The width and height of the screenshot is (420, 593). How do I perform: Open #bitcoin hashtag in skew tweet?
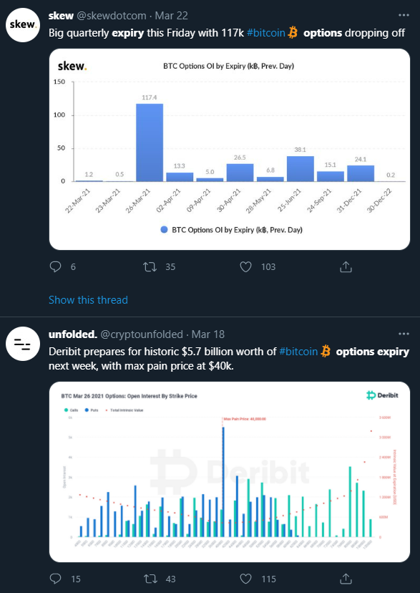coord(266,33)
